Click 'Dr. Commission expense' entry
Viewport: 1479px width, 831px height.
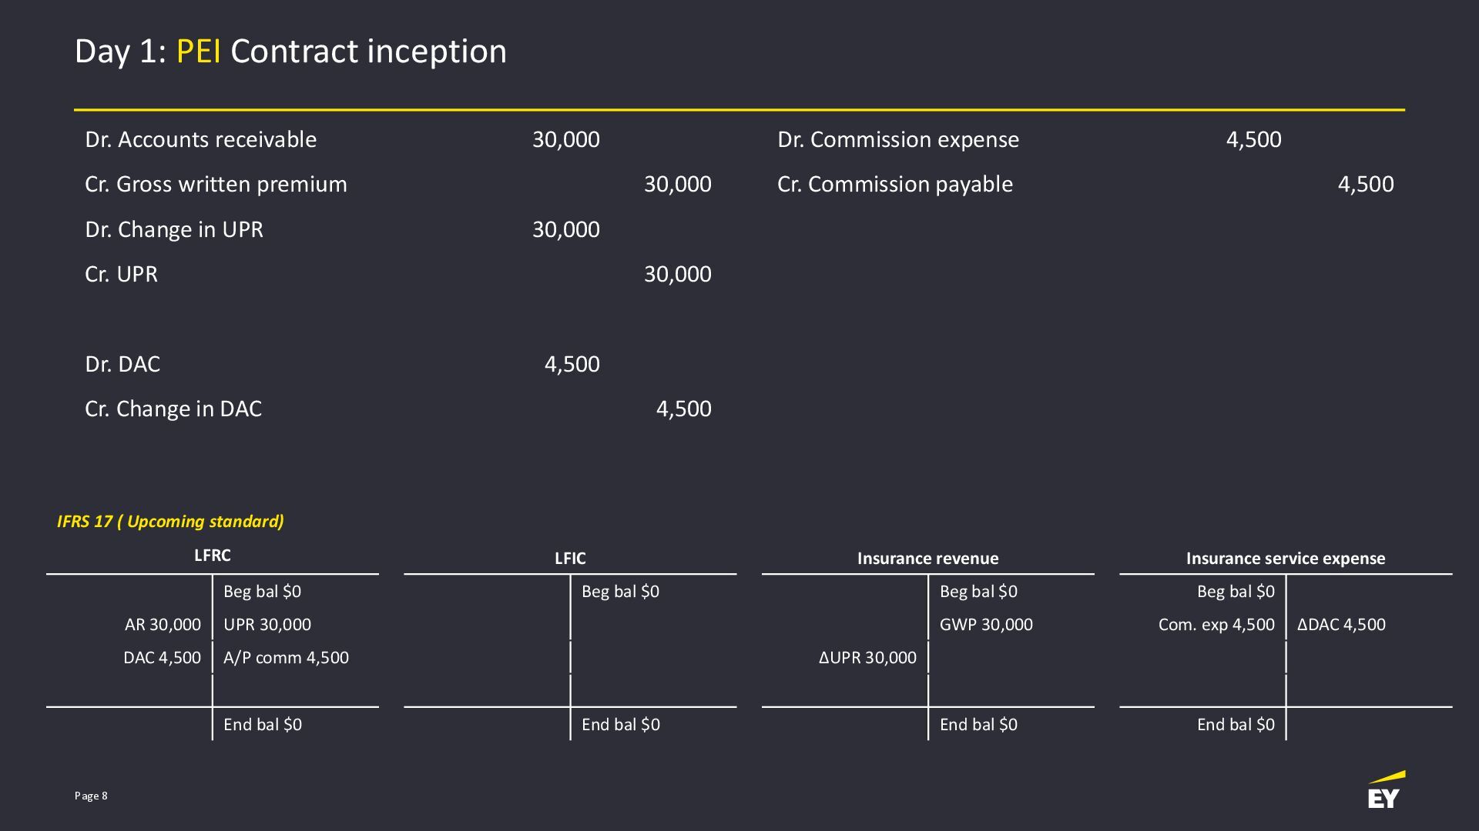[x=897, y=139]
